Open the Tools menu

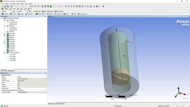(x=18, y=4)
